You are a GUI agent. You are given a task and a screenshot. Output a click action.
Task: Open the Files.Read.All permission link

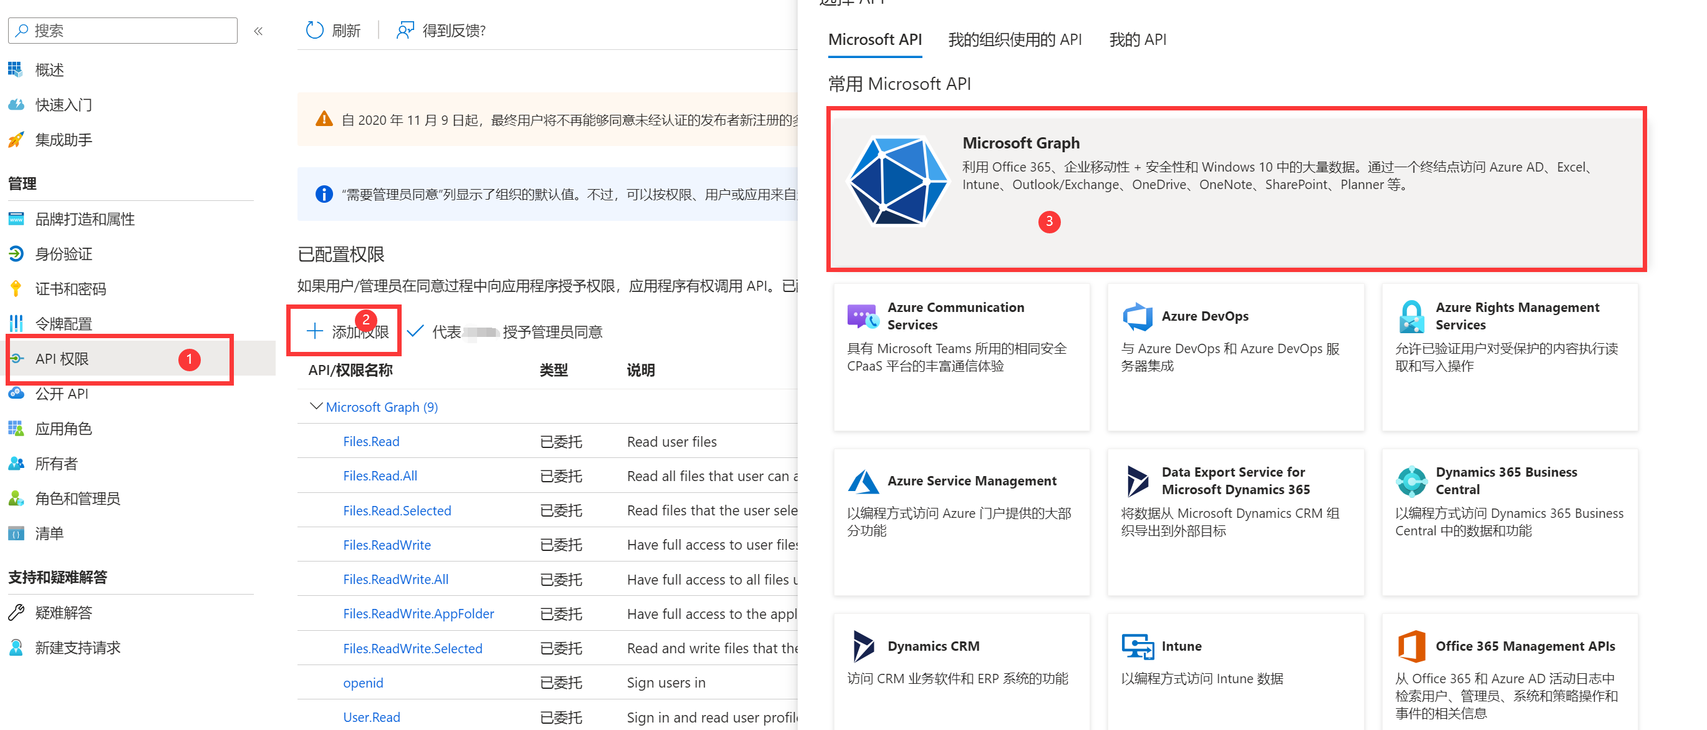(x=380, y=476)
